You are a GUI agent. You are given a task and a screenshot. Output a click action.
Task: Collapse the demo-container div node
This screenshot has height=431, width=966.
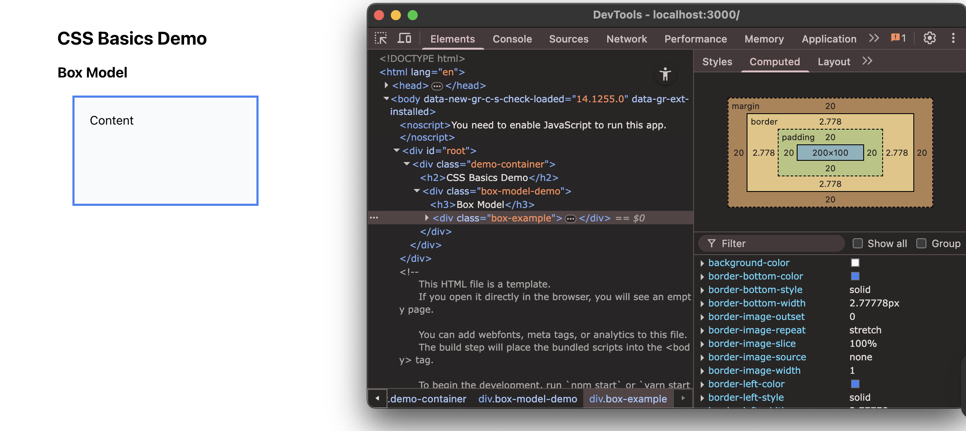pyautogui.click(x=406, y=164)
